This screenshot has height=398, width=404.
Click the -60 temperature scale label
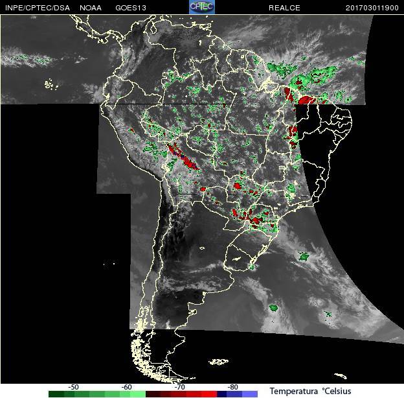[x=126, y=387]
